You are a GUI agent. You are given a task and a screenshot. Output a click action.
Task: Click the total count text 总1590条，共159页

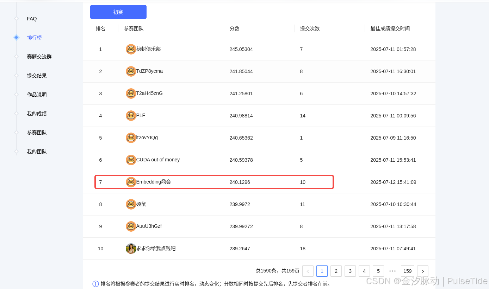click(x=278, y=271)
